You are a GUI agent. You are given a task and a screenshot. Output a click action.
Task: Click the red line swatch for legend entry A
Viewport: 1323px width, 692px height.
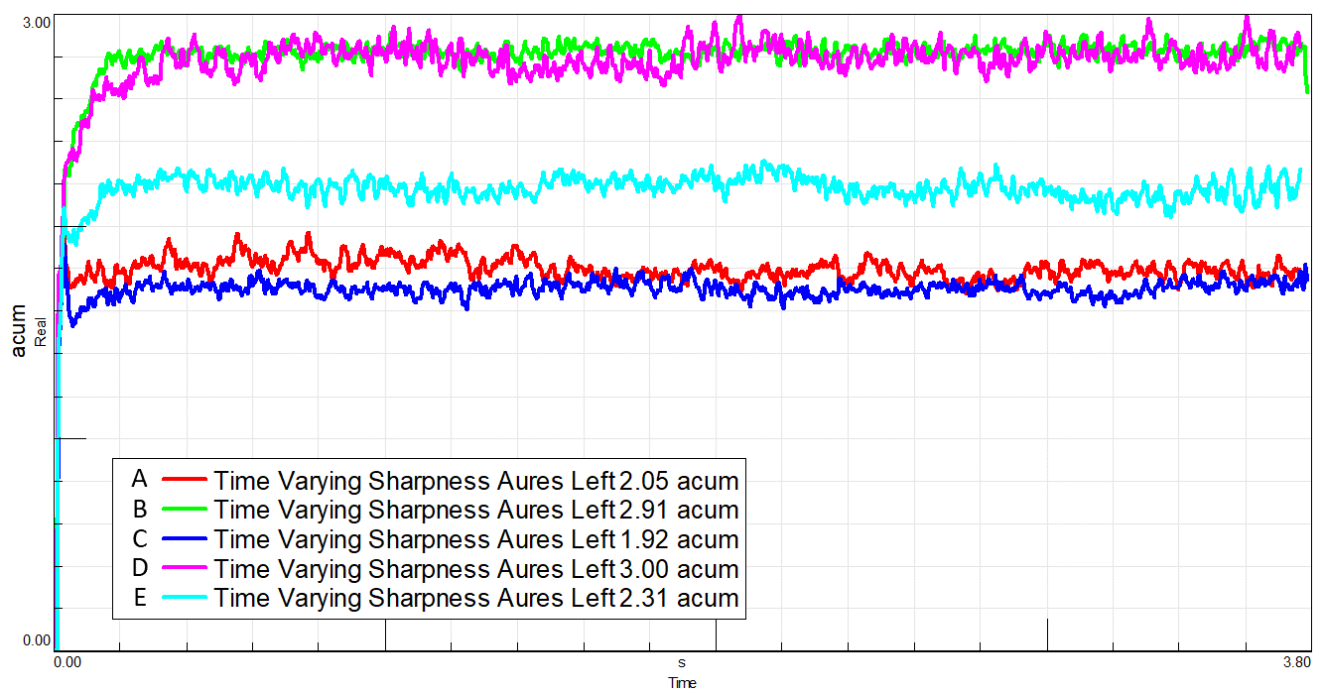(182, 480)
